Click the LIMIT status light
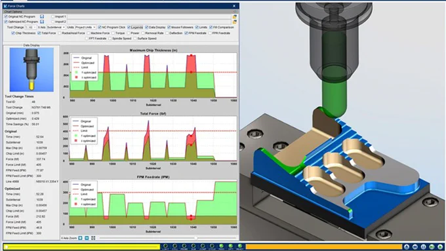 pos(165,246)
